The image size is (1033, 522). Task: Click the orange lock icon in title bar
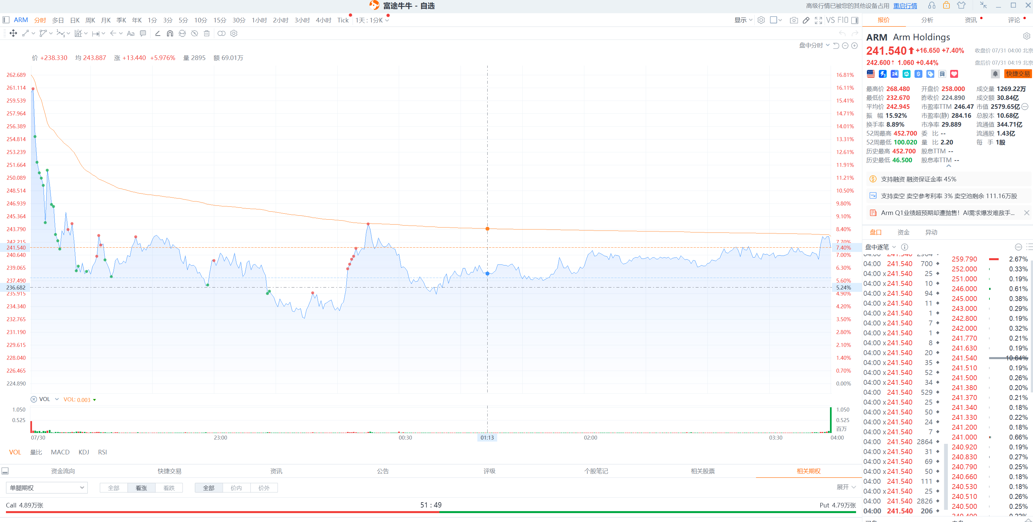(947, 5)
